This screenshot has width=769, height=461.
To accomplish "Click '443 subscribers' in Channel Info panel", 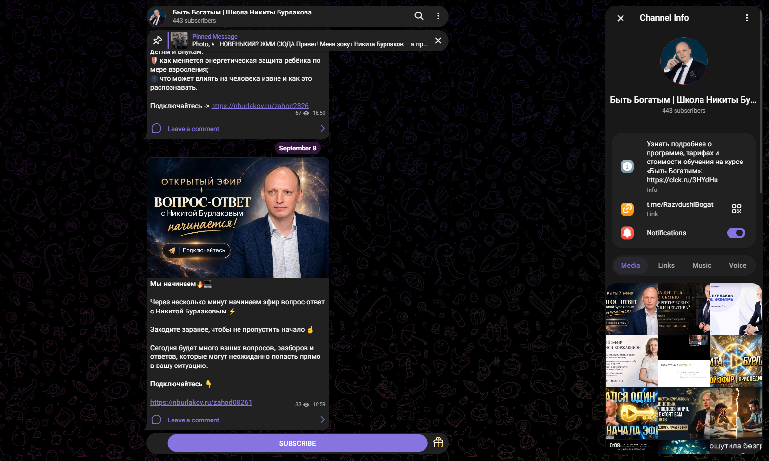I will pos(683,111).
